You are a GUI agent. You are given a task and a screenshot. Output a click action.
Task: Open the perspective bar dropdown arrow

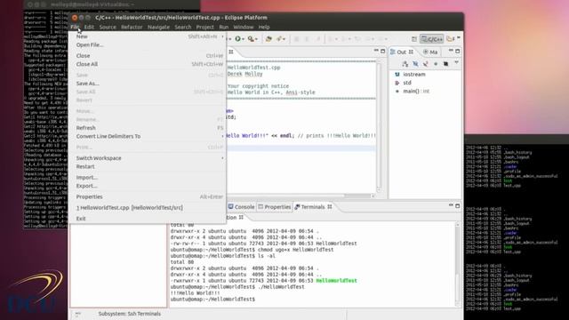pos(459,38)
